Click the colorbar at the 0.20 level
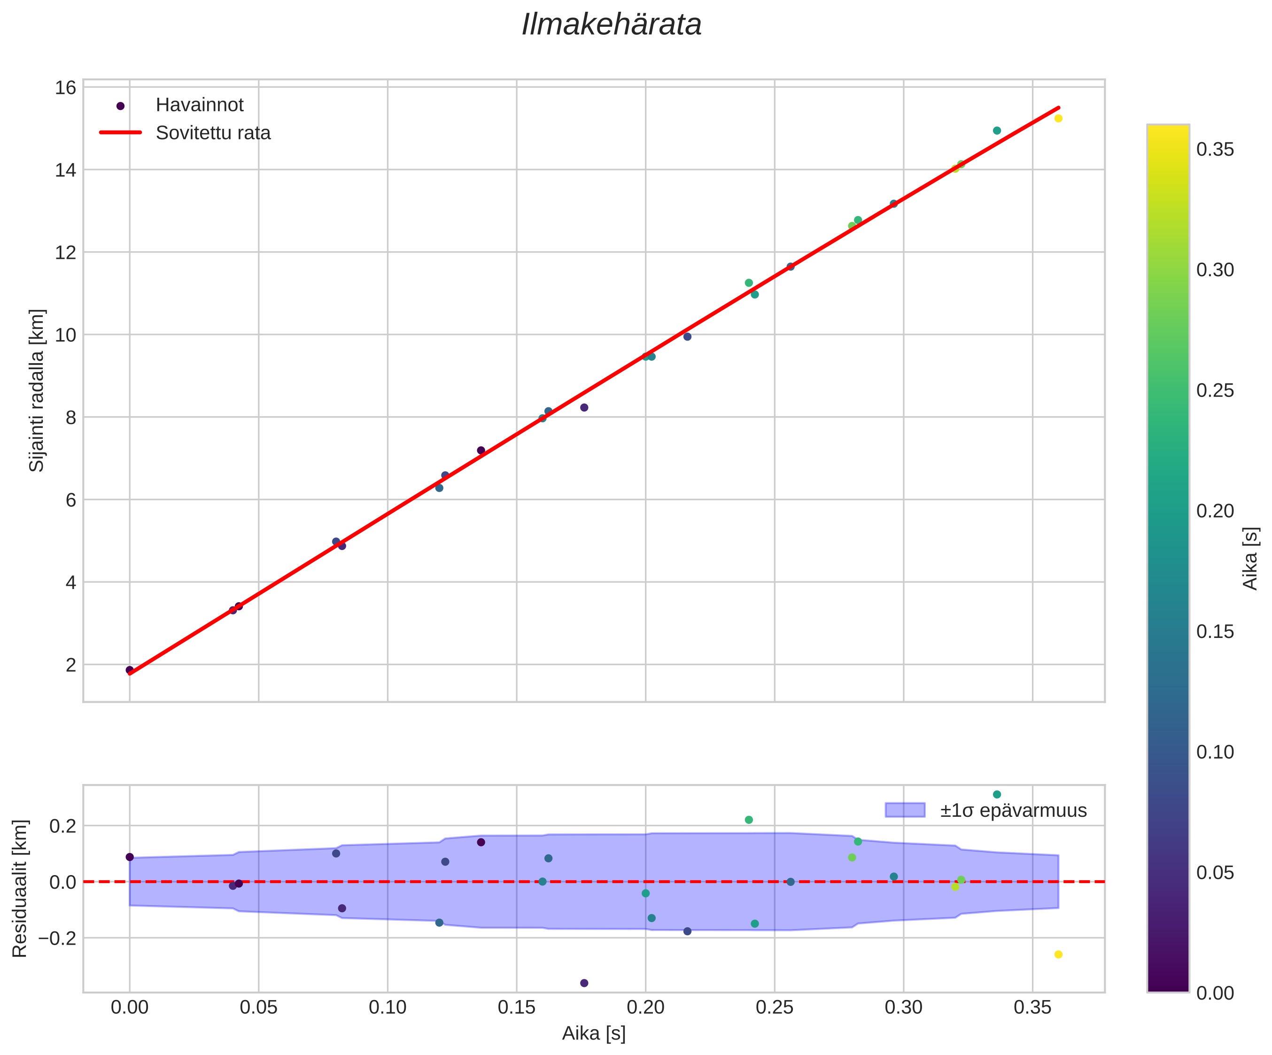 click(x=1168, y=511)
